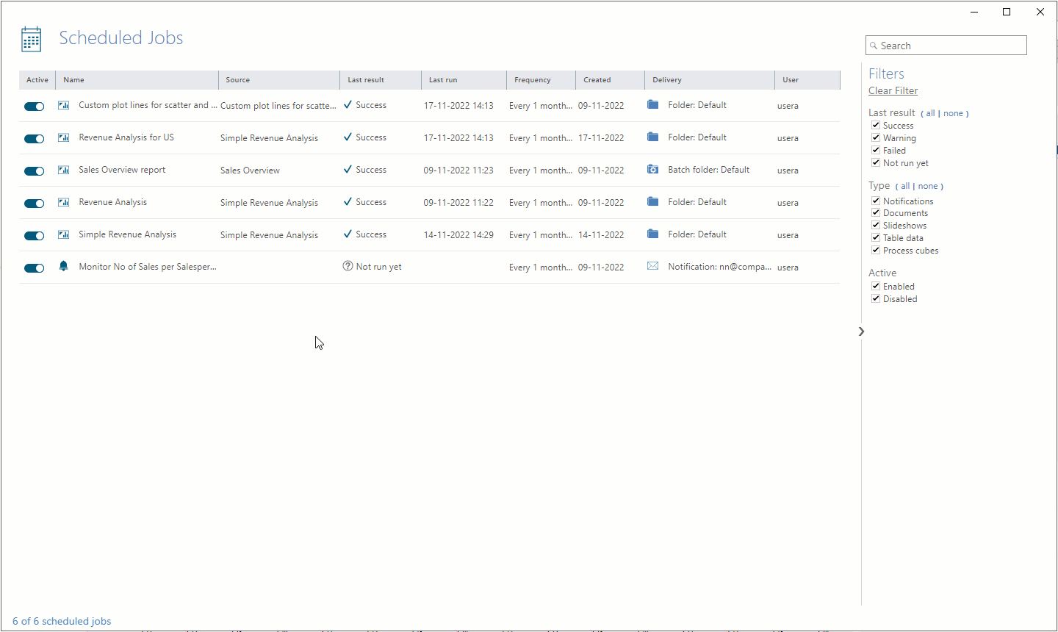Click report icon next to Revenue Analysis job
This screenshot has height=632, width=1058.
point(64,202)
